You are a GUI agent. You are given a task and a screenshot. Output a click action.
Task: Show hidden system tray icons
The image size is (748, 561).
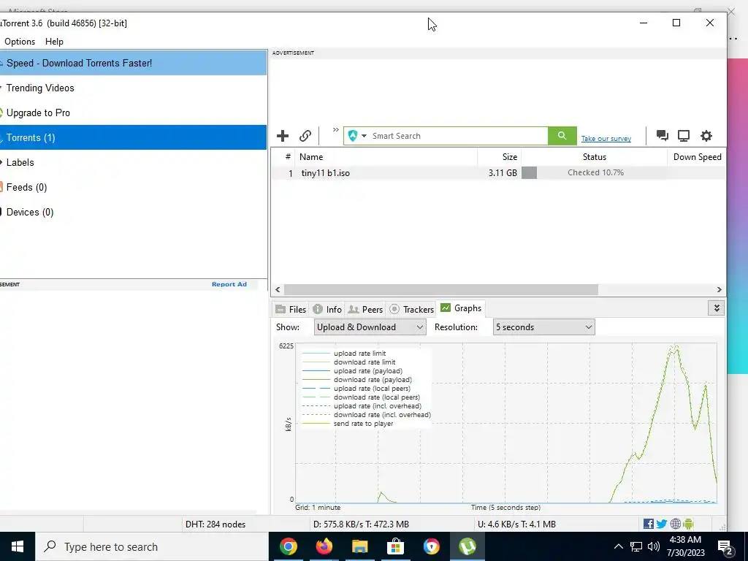click(618, 546)
